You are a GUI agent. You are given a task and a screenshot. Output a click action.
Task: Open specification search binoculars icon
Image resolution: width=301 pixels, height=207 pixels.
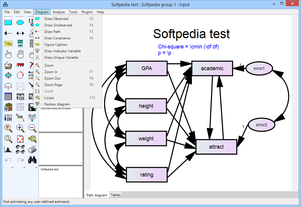click(x=32, y=160)
